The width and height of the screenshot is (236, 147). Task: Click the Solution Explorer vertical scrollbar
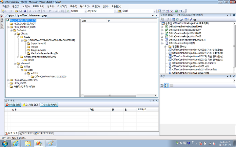pos(234,46)
